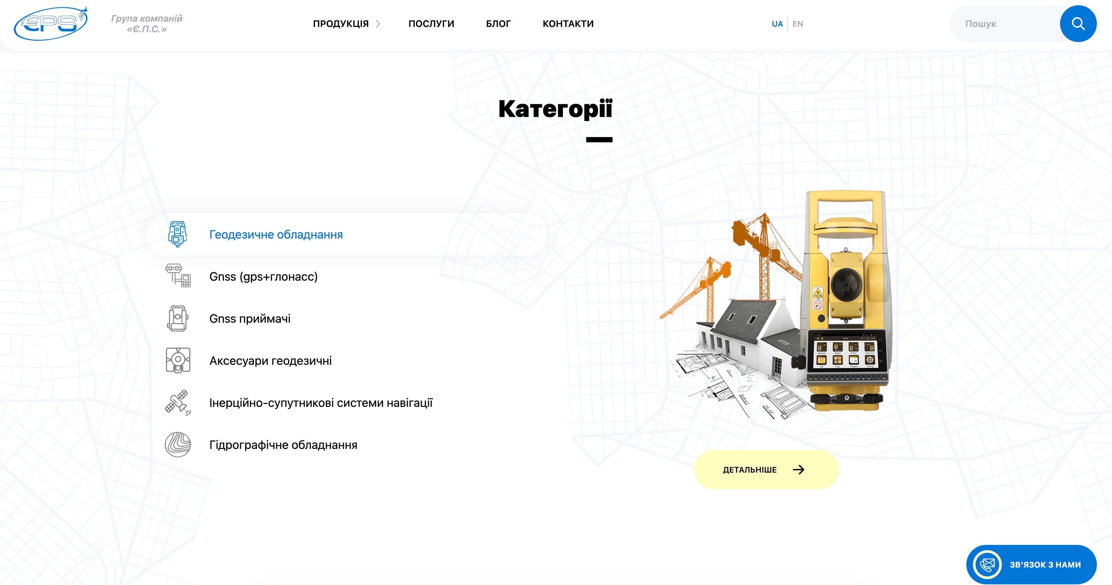
Task: Open the Послуги menu item
Action: (431, 24)
